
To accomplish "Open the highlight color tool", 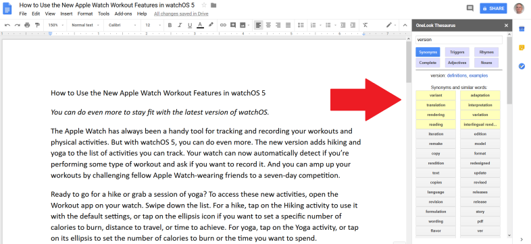I will [x=211, y=25].
